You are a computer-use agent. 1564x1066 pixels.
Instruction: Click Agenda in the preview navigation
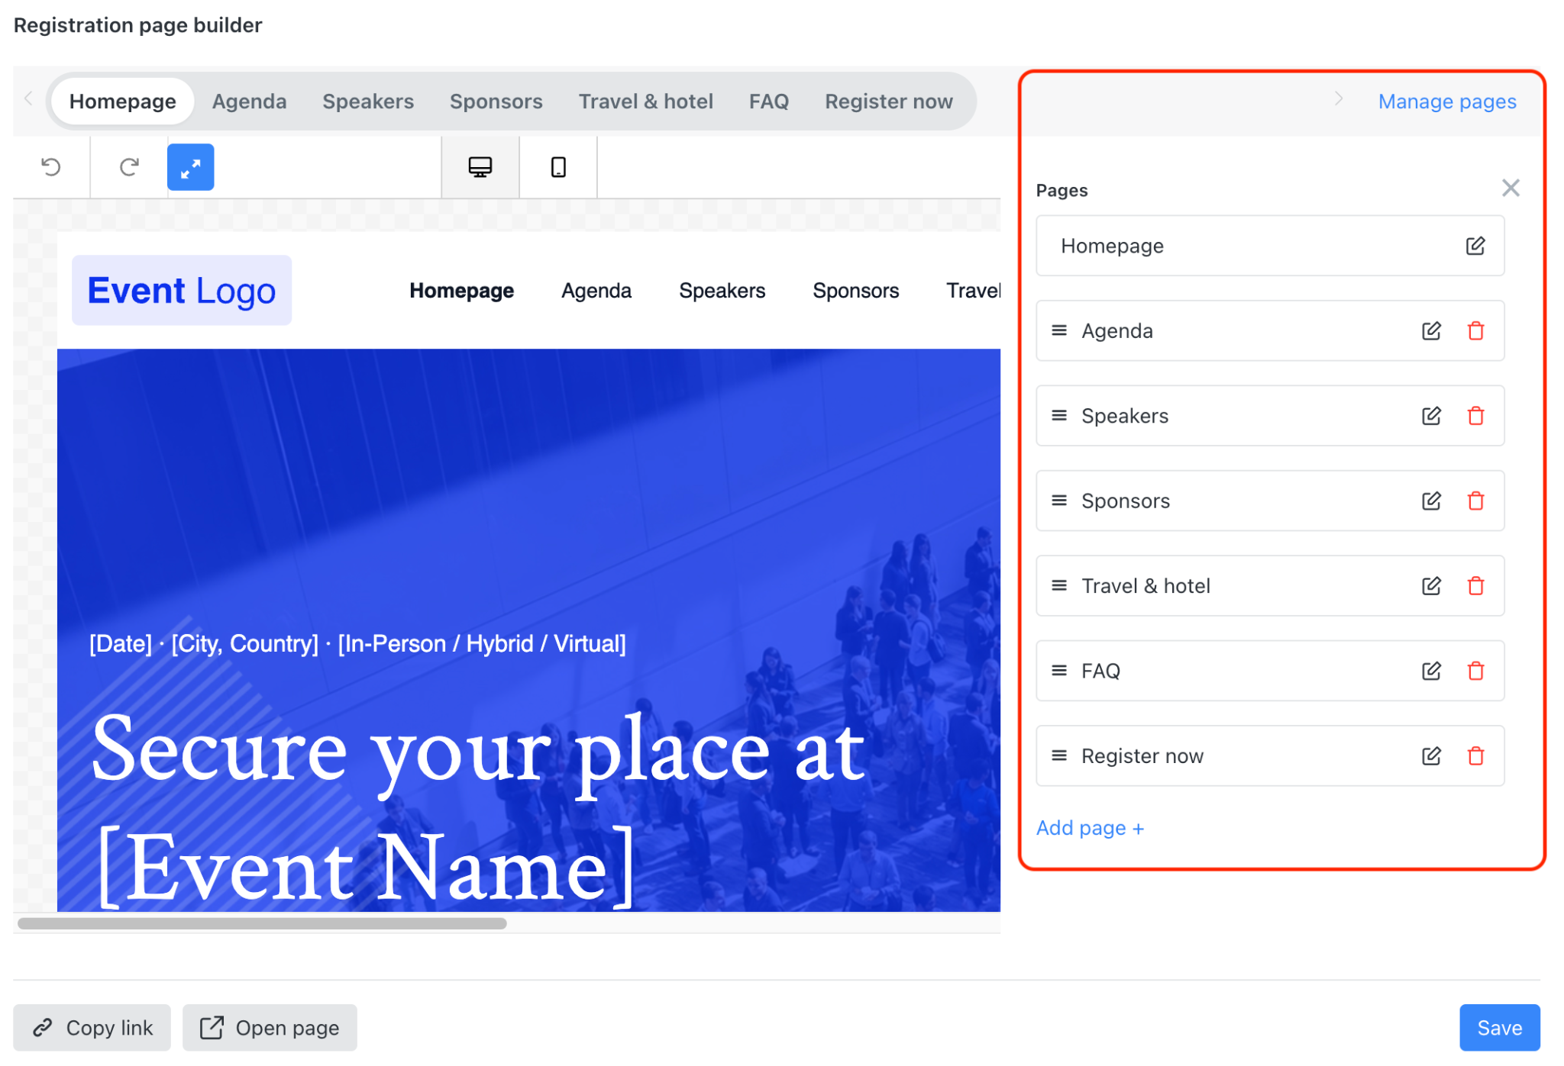pyautogui.click(x=596, y=291)
